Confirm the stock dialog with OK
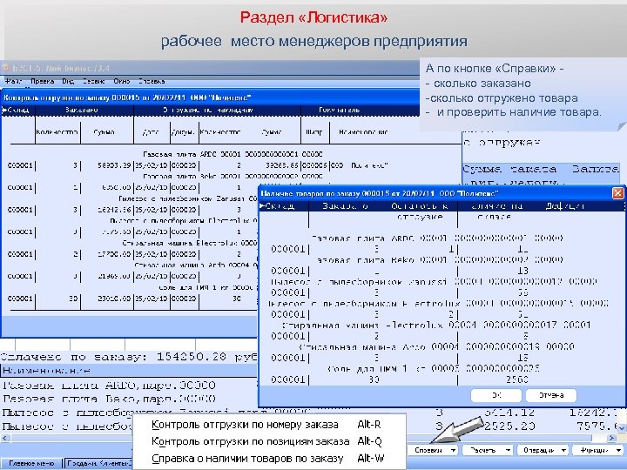The image size is (627, 470). pyautogui.click(x=496, y=395)
